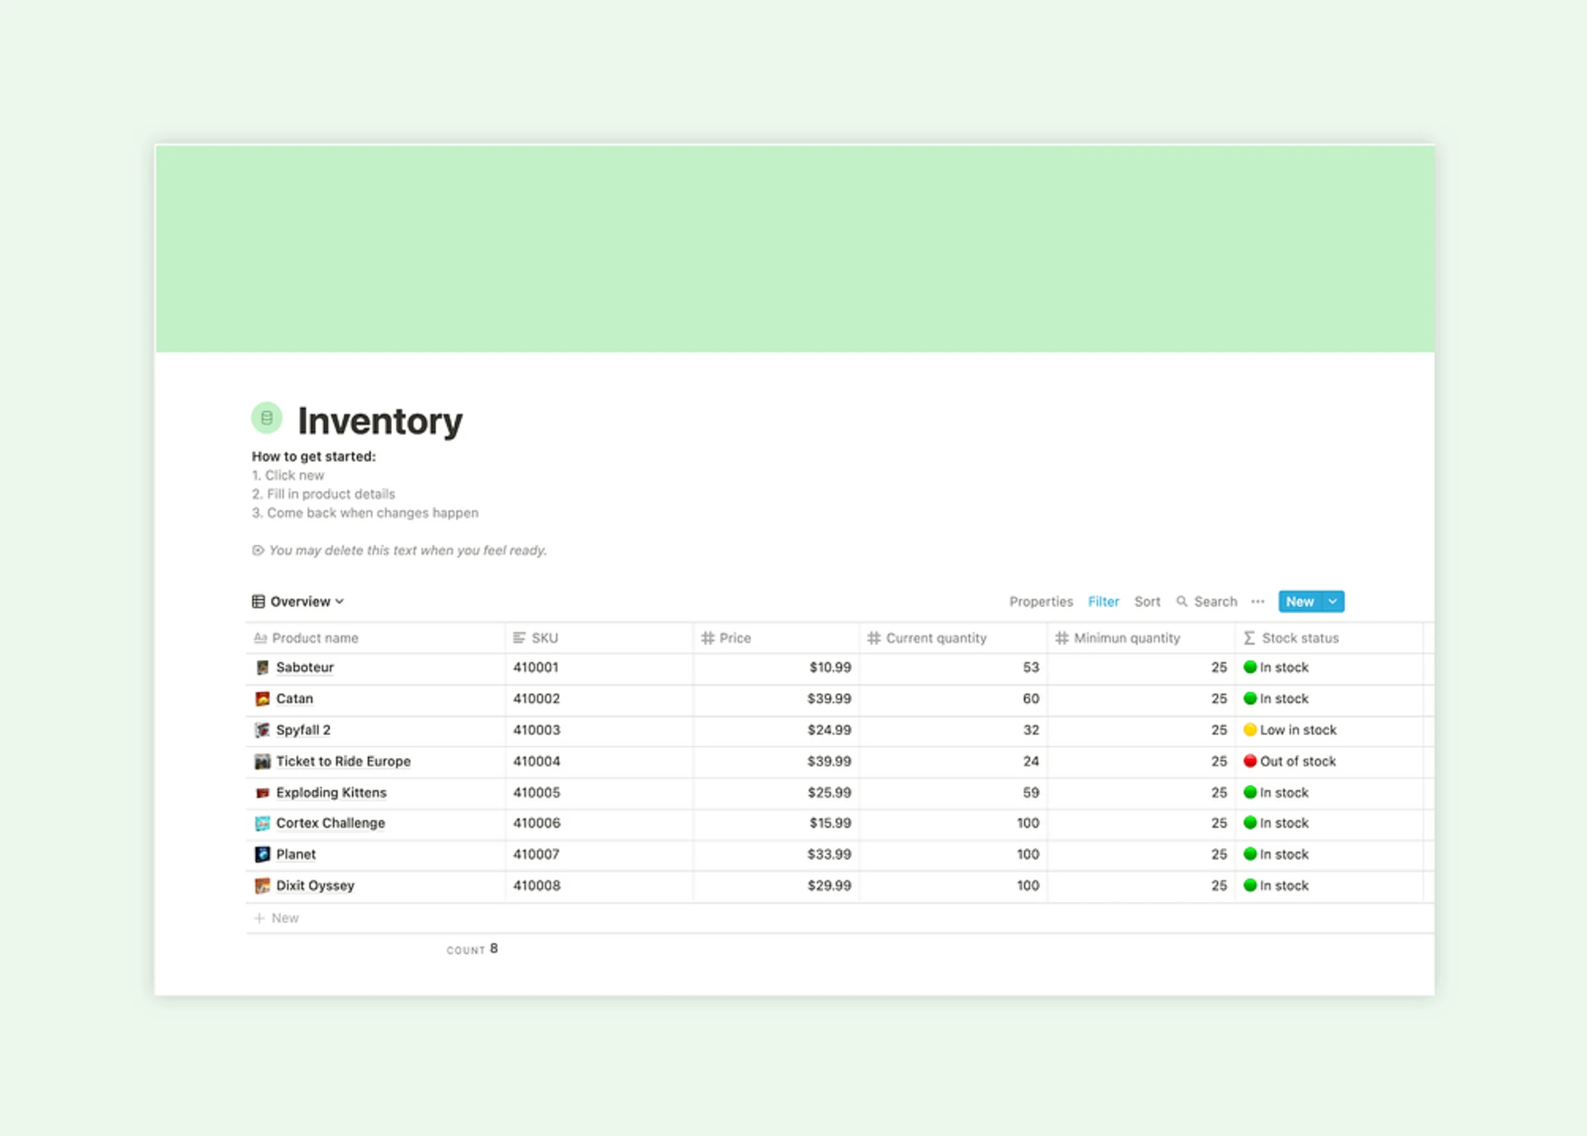Click the yellow Low in stock dot for Spyfall 2

(x=1250, y=730)
